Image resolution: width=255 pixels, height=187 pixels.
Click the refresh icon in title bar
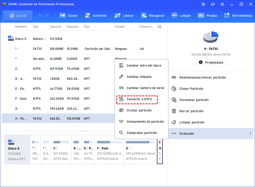click(213, 4)
